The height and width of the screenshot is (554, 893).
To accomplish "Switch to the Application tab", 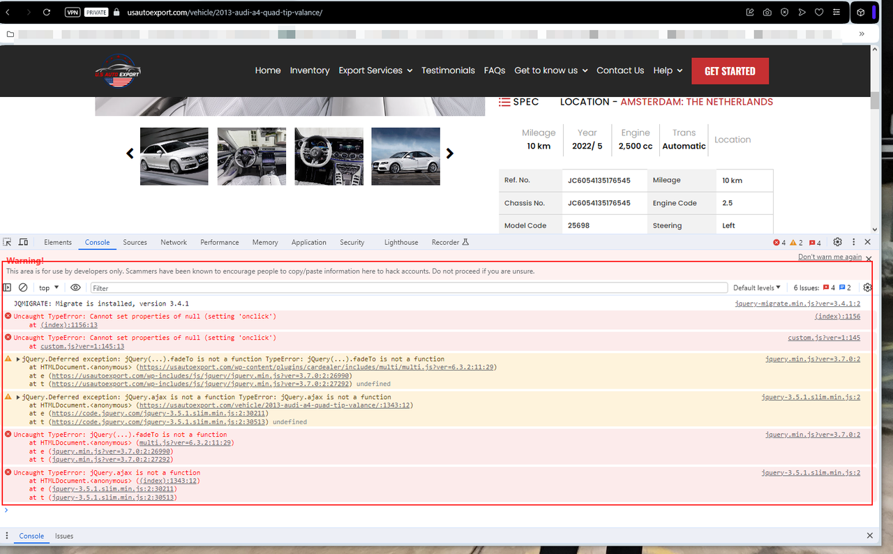I will 309,242.
